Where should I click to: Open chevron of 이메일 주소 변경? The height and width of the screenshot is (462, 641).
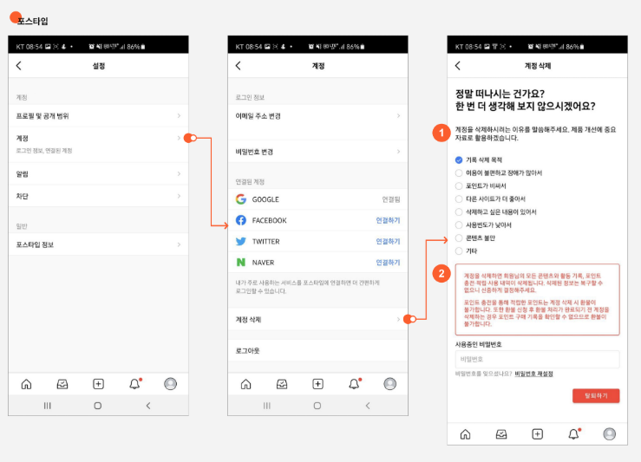[x=399, y=116]
